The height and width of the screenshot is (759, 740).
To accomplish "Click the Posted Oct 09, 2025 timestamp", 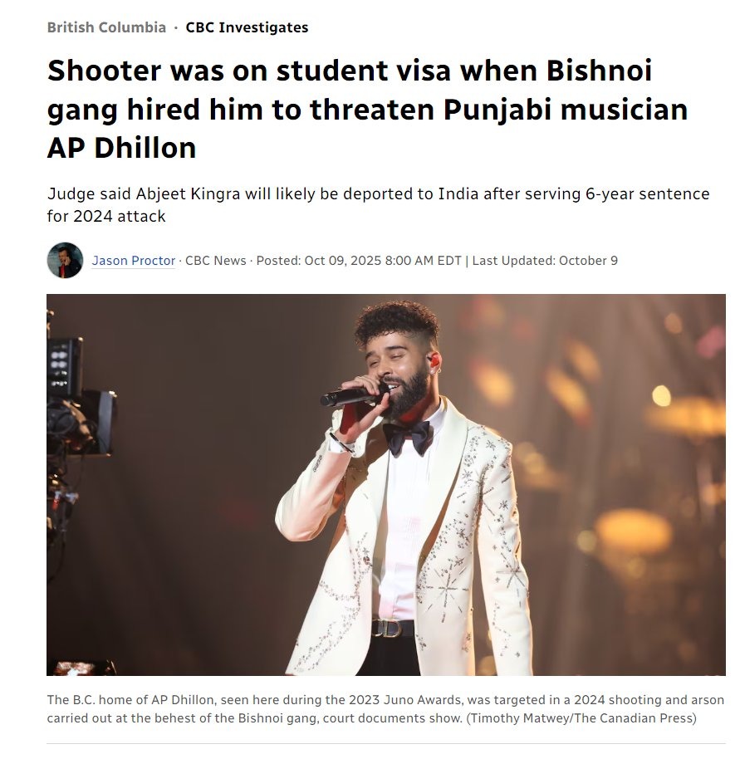I will point(359,261).
